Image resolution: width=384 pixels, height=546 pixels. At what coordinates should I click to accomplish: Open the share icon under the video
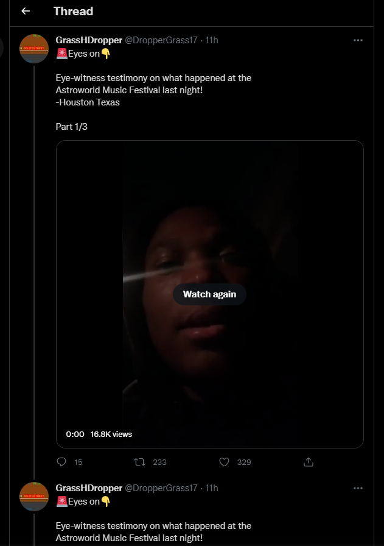coord(309,462)
